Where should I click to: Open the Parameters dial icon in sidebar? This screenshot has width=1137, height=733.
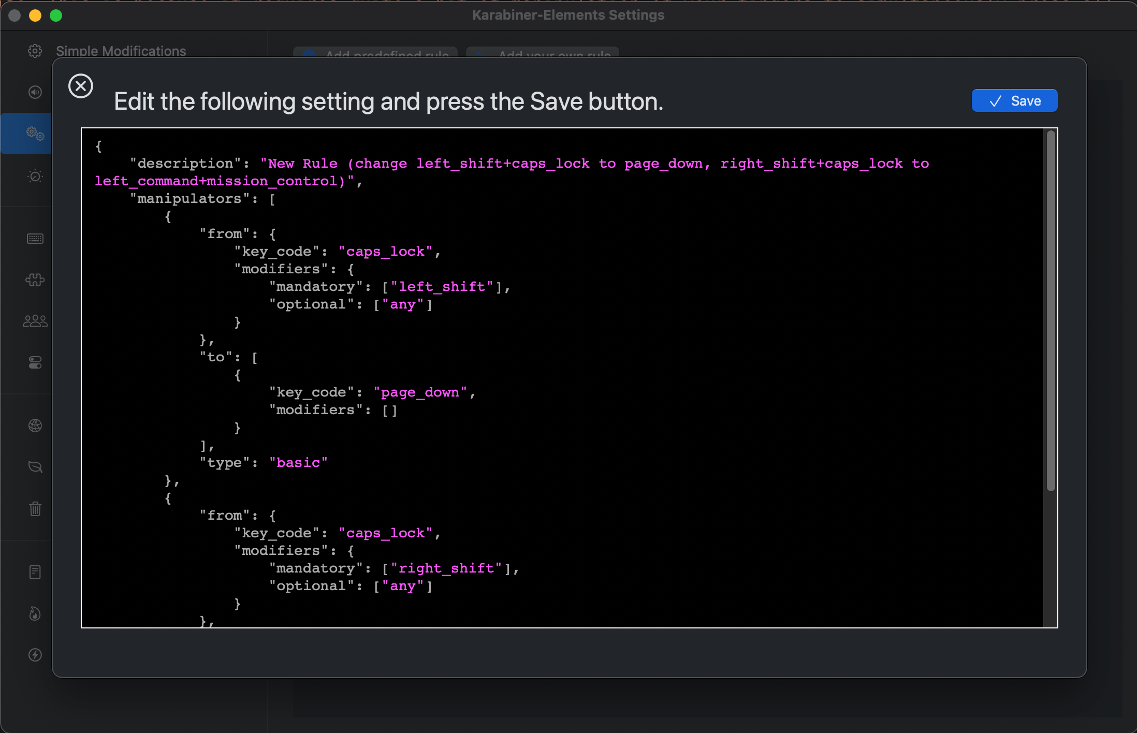pyautogui.click(x=35, y=176)
